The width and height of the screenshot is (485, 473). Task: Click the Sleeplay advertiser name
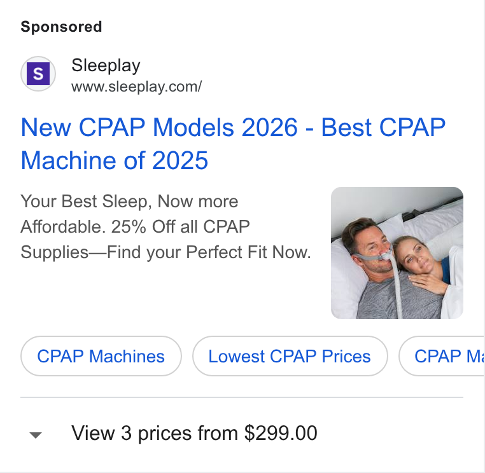point(106,65)
